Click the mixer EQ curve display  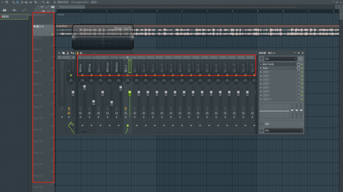pyautogui.click(x=274, y=111)
